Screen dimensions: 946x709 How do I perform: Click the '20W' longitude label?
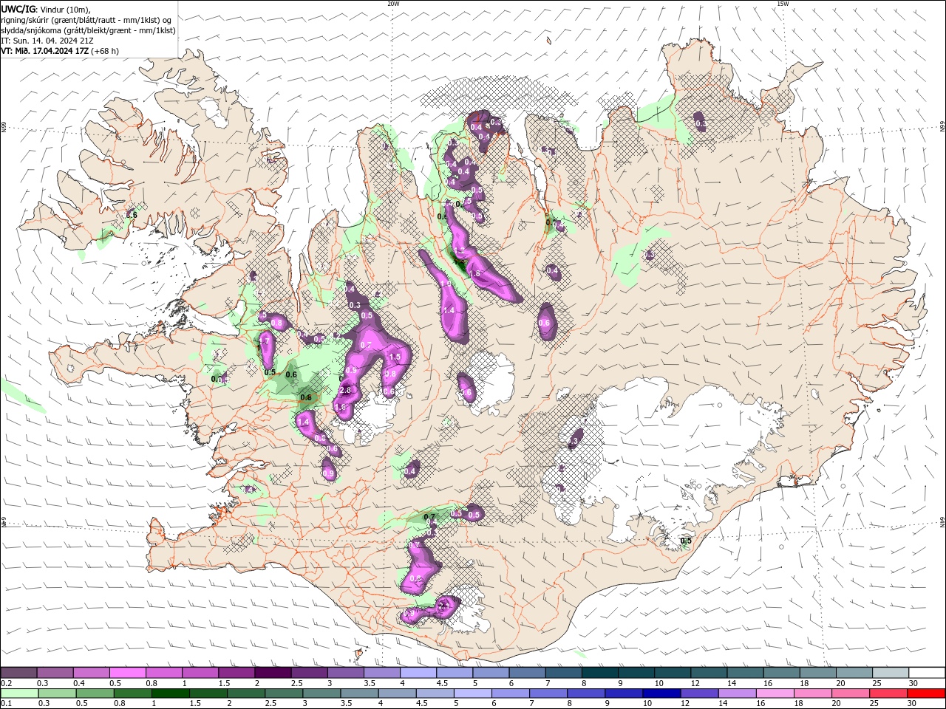coord(393,4)
